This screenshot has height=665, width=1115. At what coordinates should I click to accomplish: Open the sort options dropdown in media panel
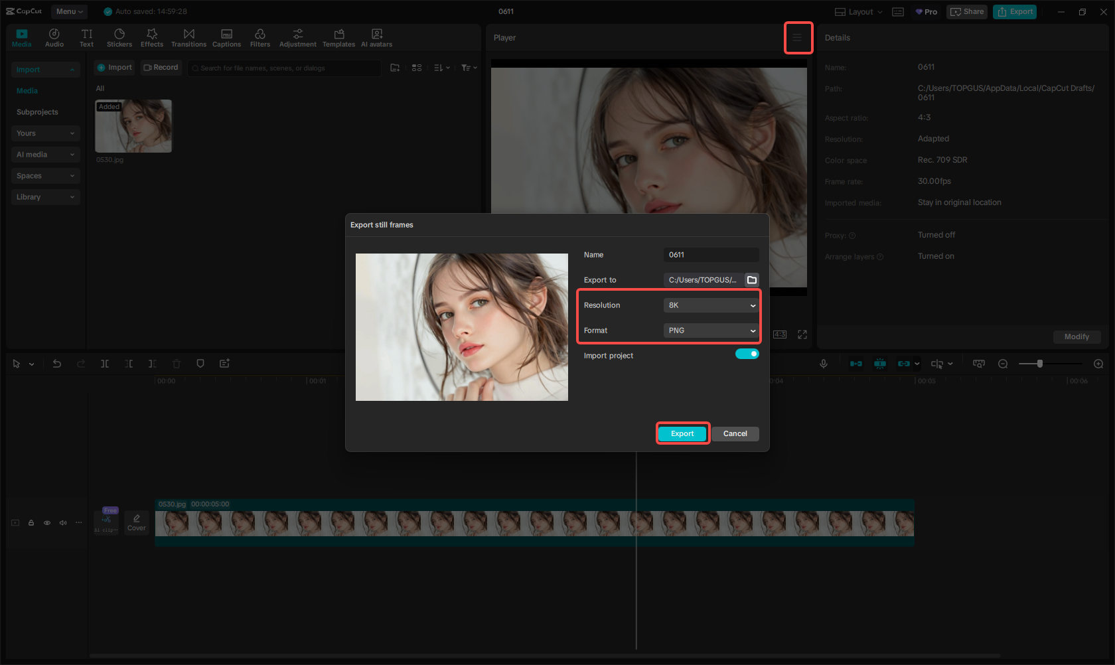tap(442, 68)
